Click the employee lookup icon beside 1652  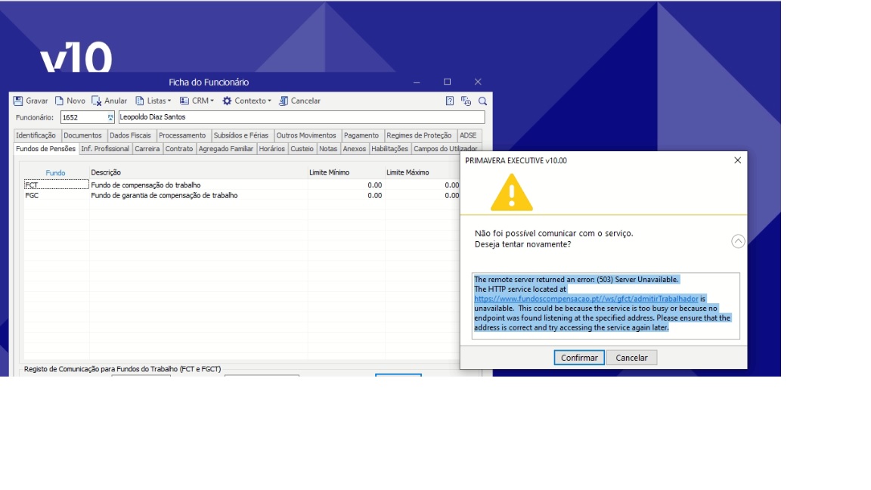pyautogui.click(x=110, y=117)
